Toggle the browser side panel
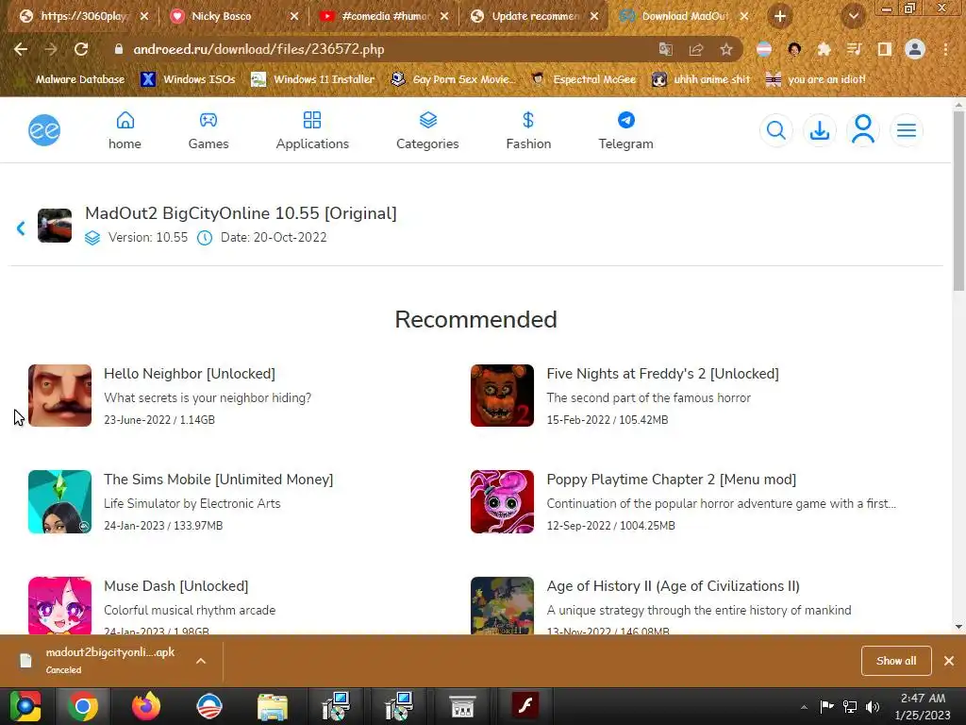 pos(885,49)
